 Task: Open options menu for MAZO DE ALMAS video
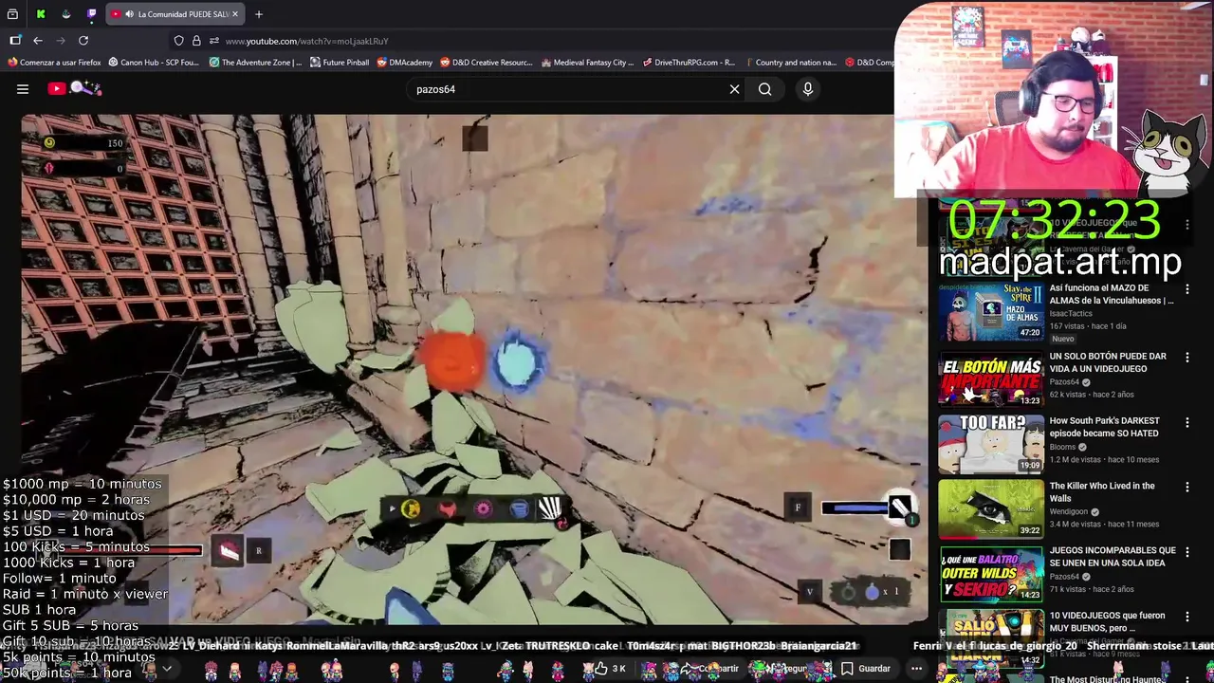click(x=1186, y=289)
